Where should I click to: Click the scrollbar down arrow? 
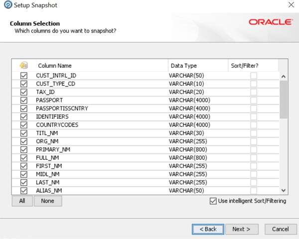pos(284,190)
